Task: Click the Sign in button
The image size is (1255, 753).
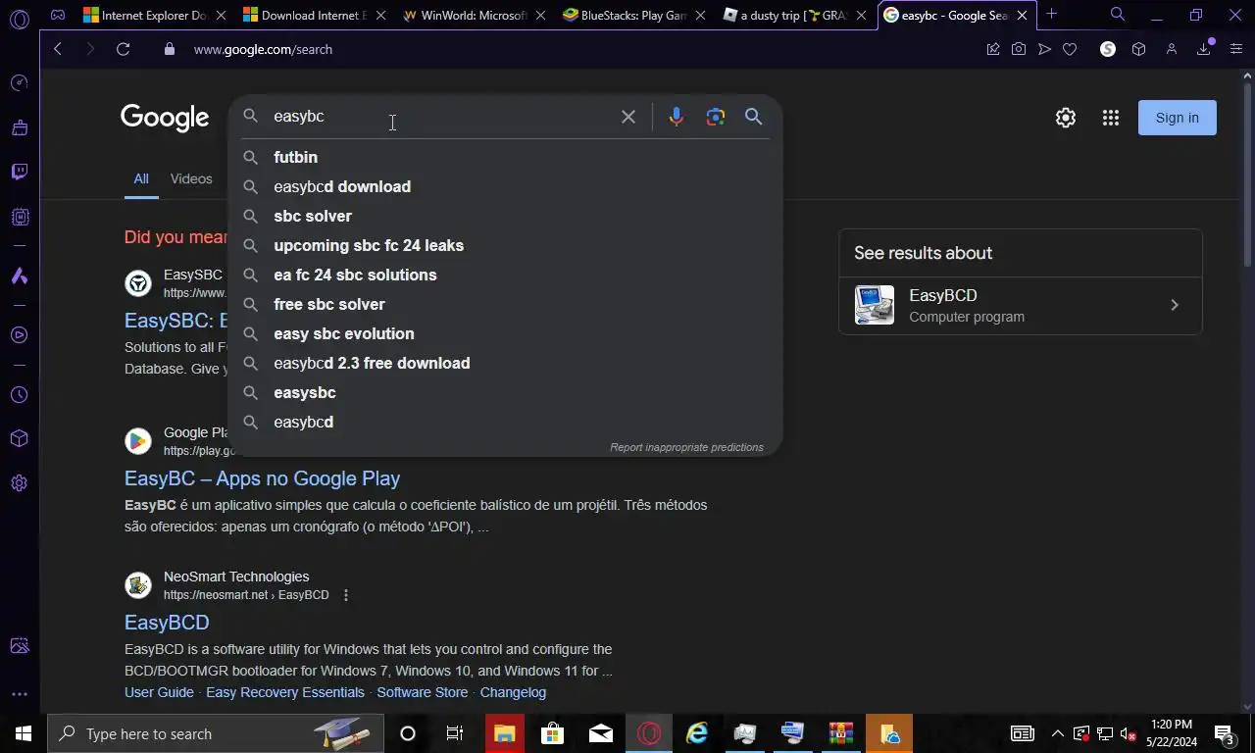Action: 1177,118
